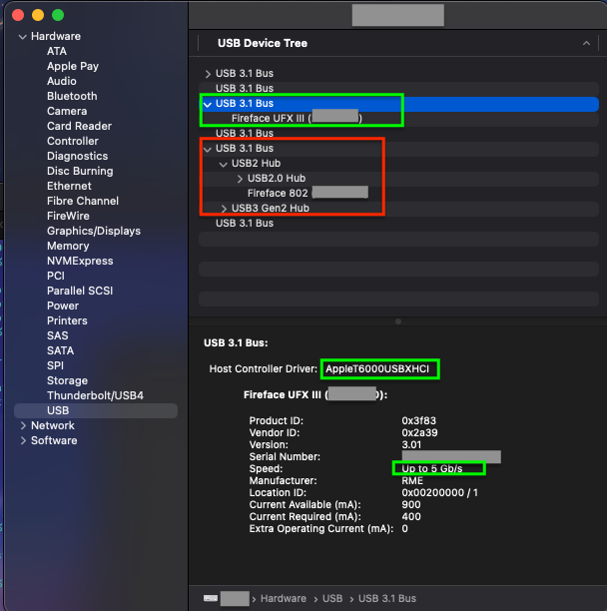
Task: Click Hardware in the bottom path bar
Action: 284,599
